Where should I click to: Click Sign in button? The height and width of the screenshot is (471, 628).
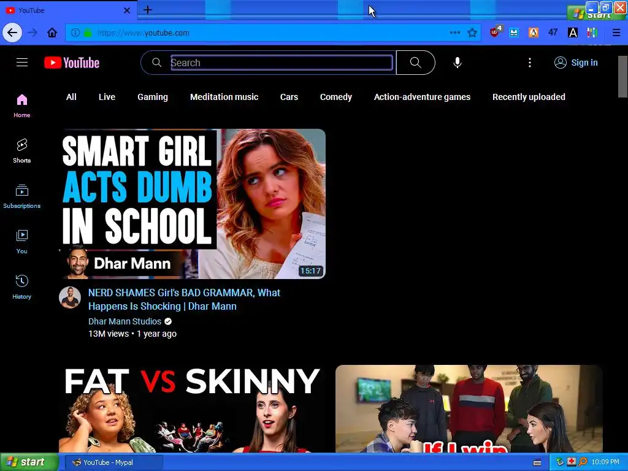[x=576, y=63]
